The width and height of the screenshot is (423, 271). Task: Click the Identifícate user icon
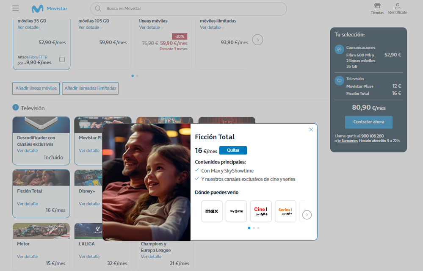point(397,6)
